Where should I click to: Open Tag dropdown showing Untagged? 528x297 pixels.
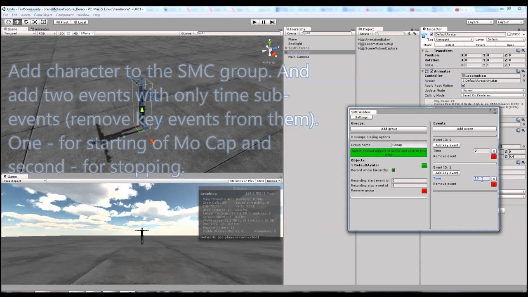coord(454,40)
